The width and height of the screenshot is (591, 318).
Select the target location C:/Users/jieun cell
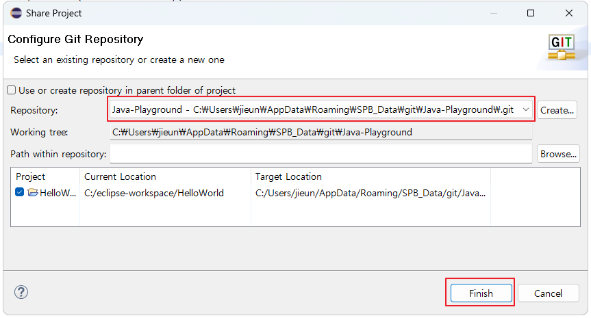[x=370, y=193]
